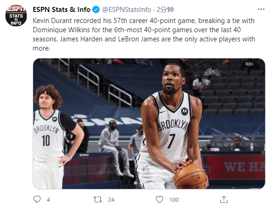Click the tweet line mentioning Dominique Wilkins
This screenshot has width=266, height=206.
[137, 30]
